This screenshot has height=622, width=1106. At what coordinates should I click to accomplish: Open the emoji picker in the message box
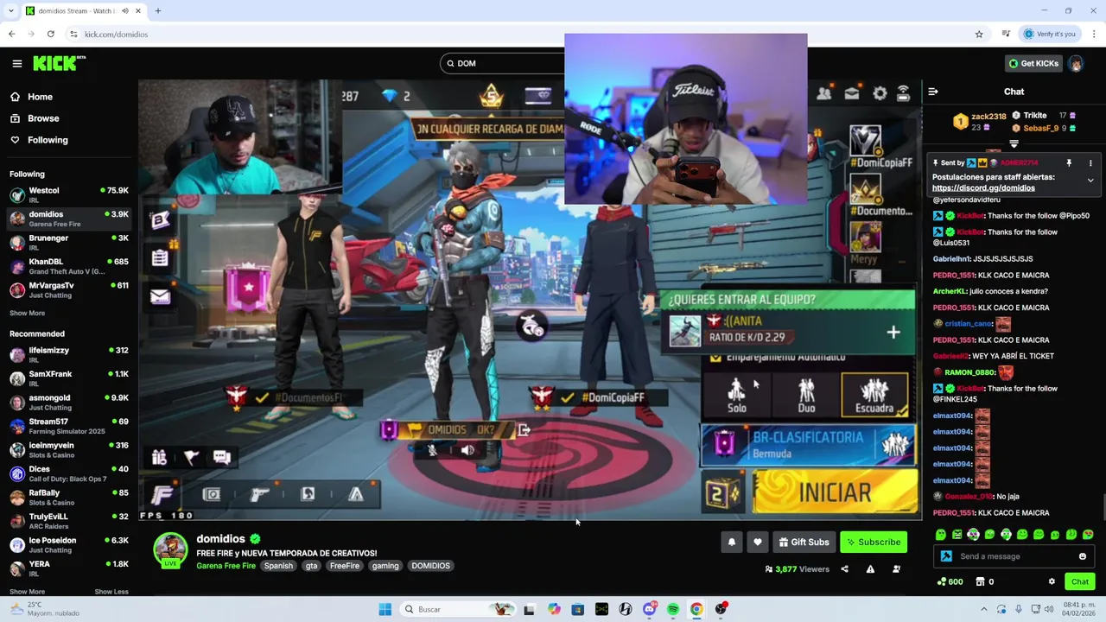coord(1083,556)
